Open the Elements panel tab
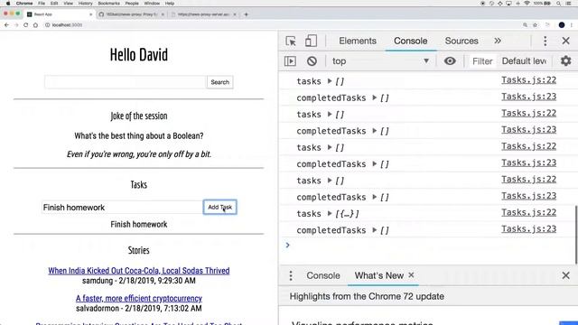The height and width of the screenshot is (325, 578). coord(358,41)
